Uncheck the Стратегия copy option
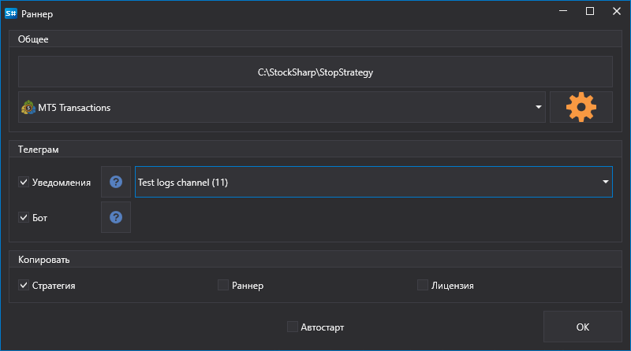This screenshot has width=631, height=351. 24,285
